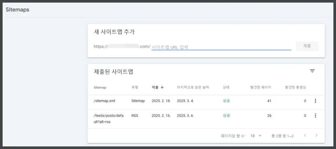Click last read date 2025. 3. 6.

(x=185, y=116)
